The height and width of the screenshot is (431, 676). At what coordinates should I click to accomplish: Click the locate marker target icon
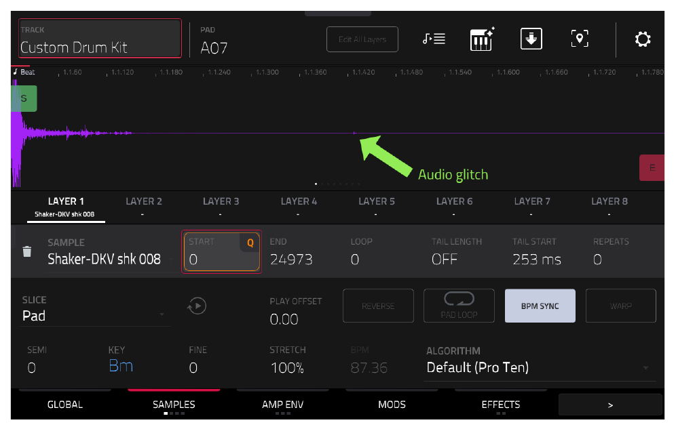click(580, 39)
